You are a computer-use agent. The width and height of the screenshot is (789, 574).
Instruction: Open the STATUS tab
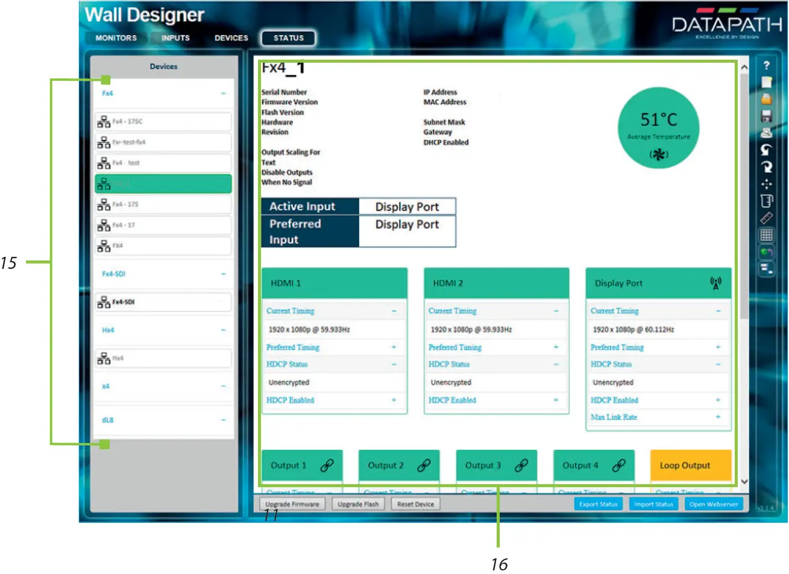click(x=289, y=38)
